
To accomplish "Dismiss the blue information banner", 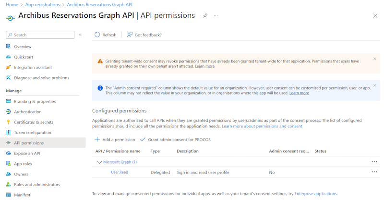I will (x=375, y=86).
